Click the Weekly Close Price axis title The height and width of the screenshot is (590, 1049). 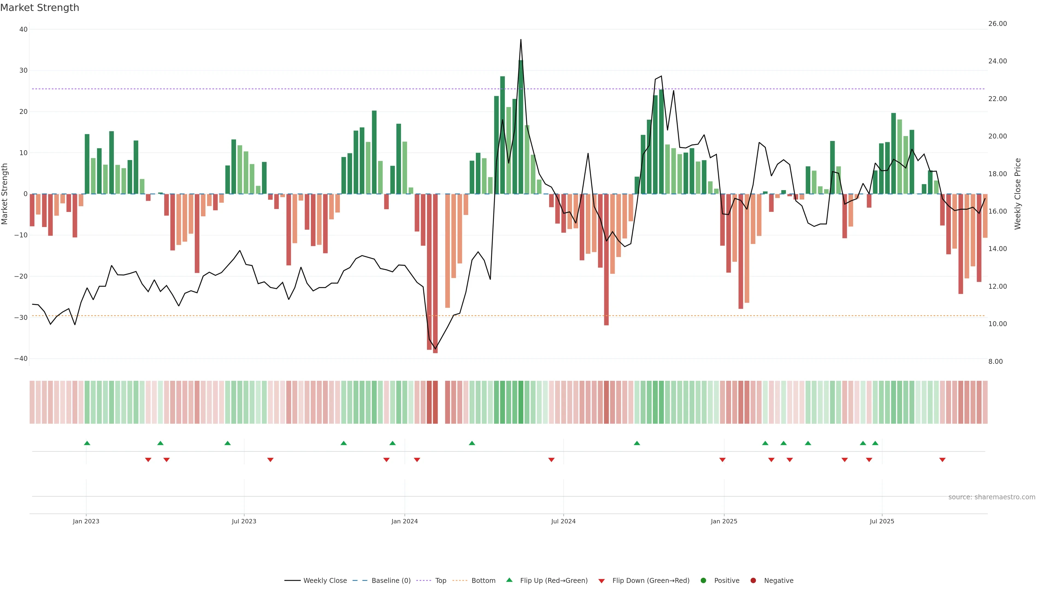pyautogui.click(x=1018, y=194)
